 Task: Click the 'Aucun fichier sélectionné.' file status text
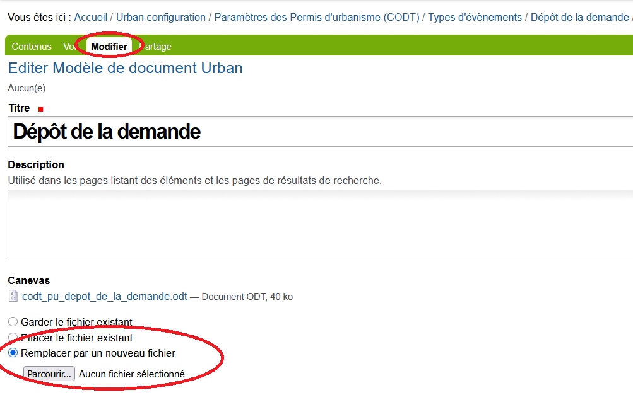133,374
